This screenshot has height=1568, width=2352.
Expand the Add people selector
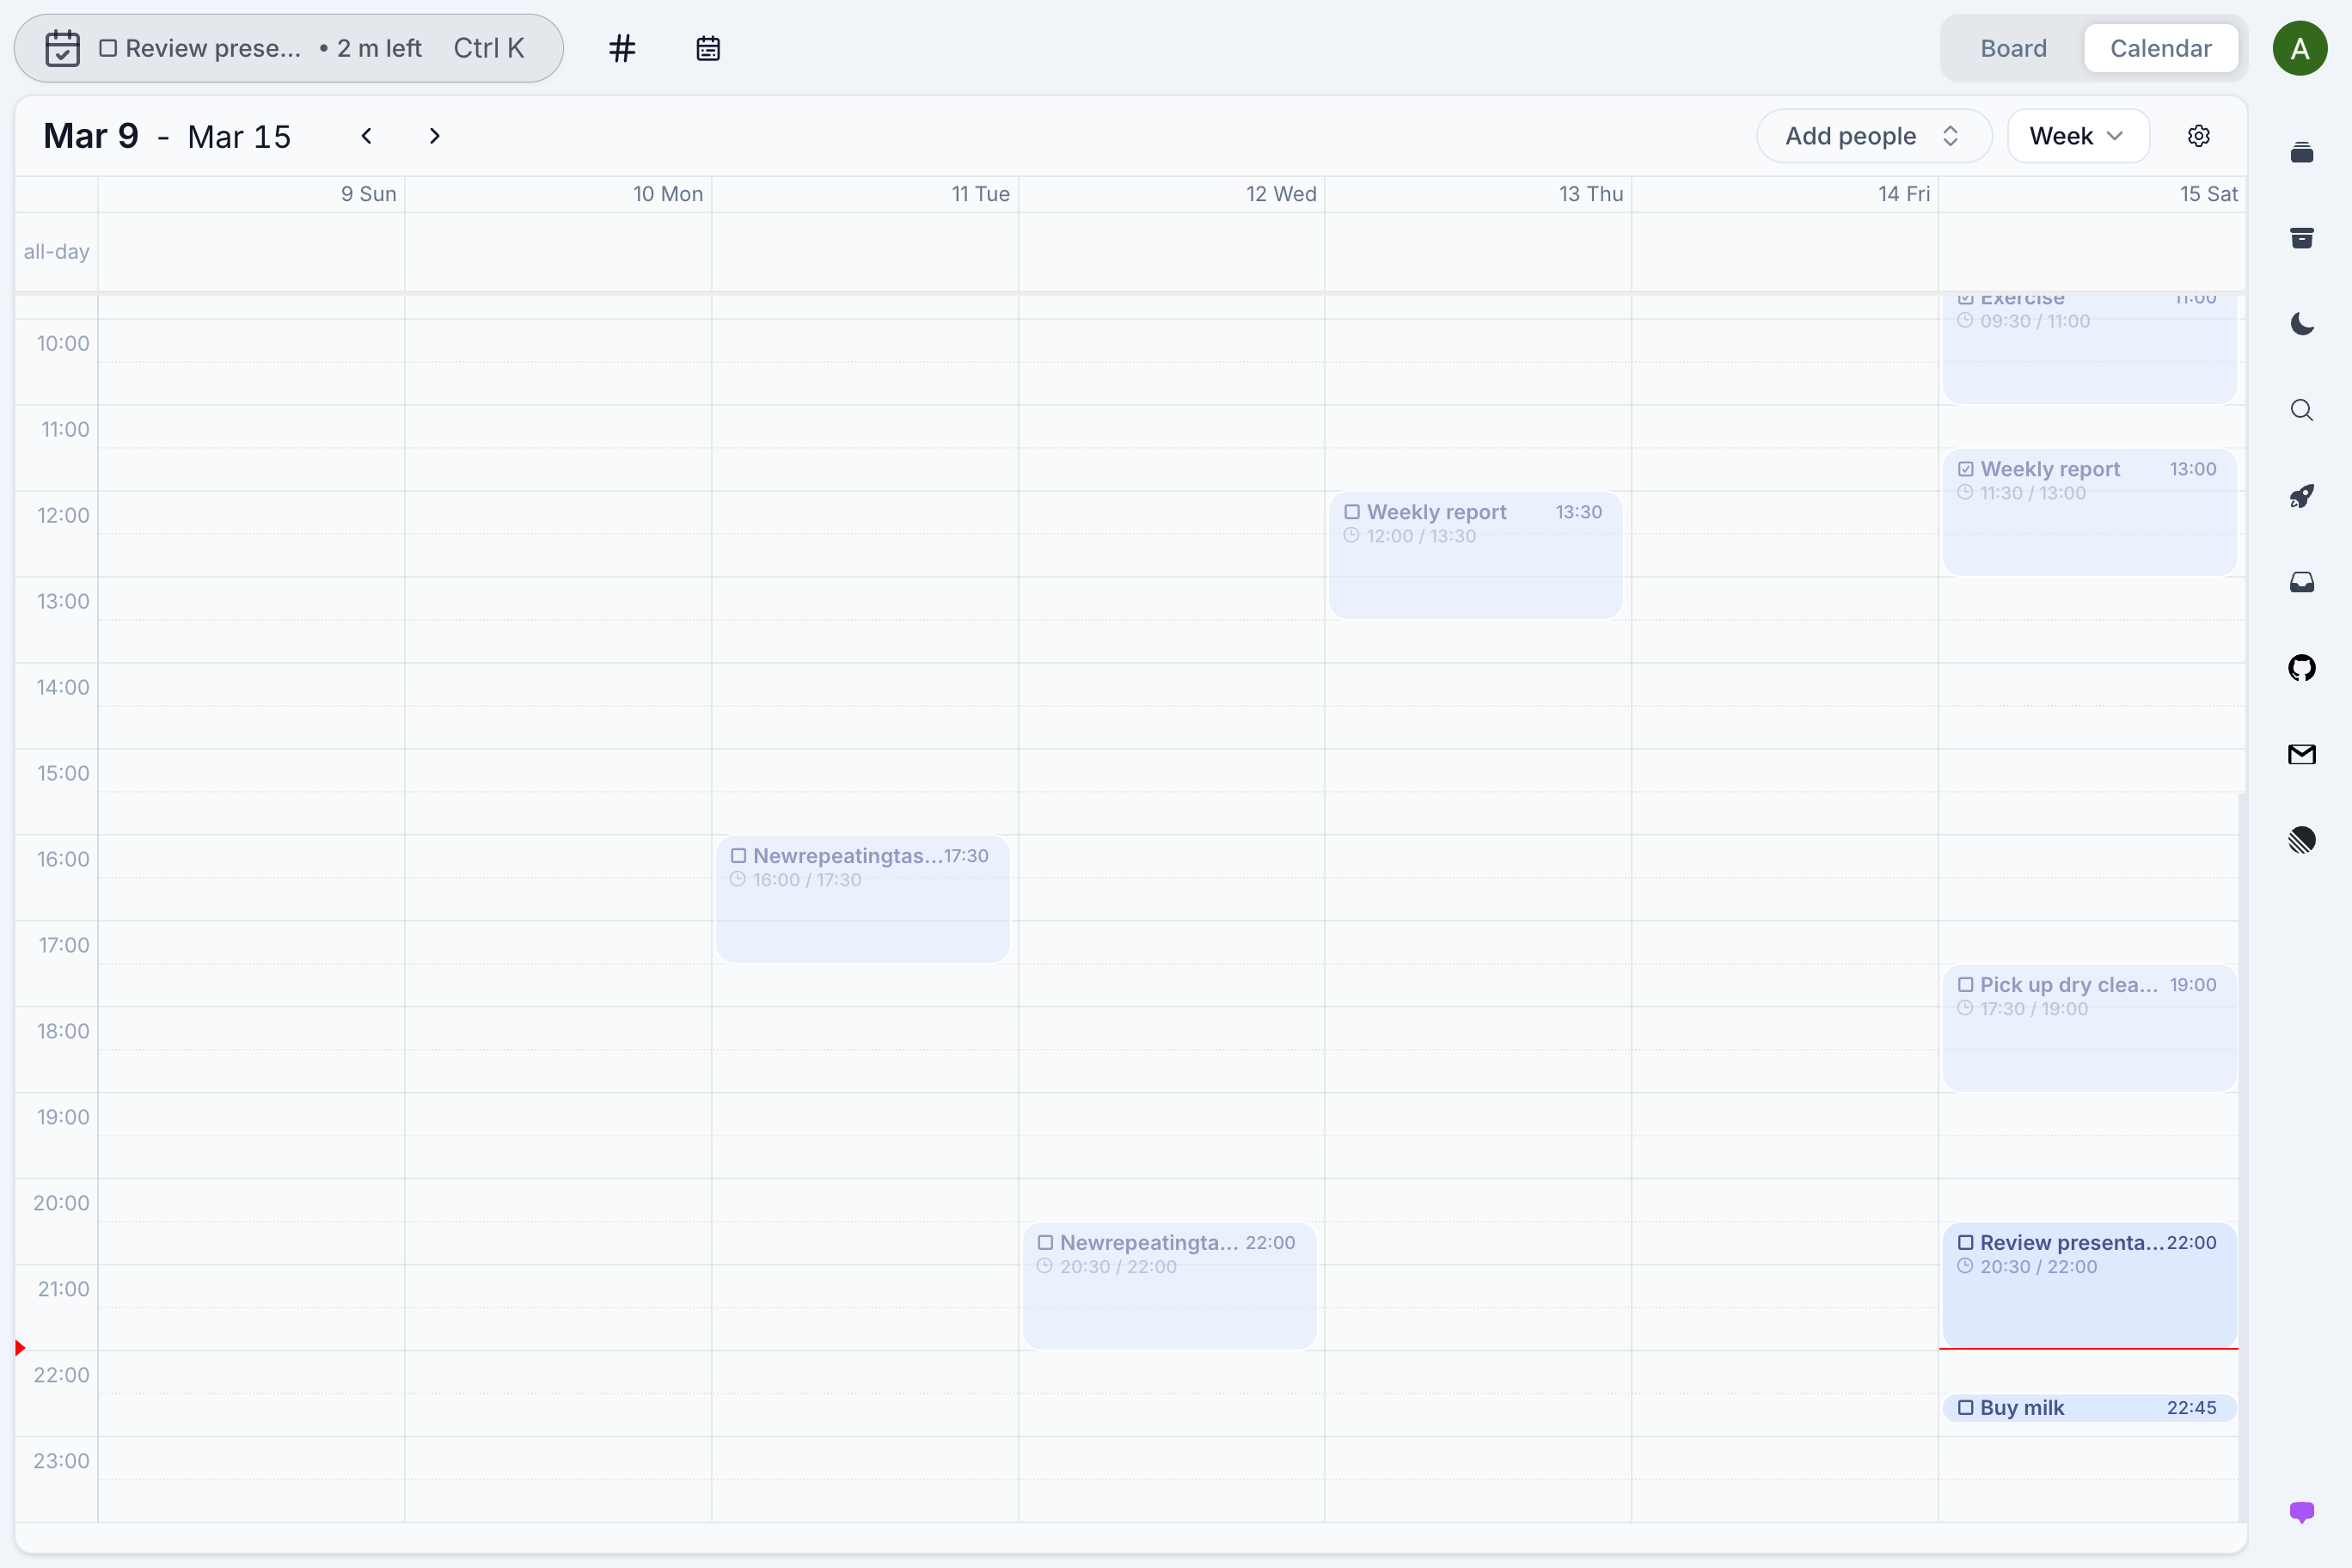1873,136
